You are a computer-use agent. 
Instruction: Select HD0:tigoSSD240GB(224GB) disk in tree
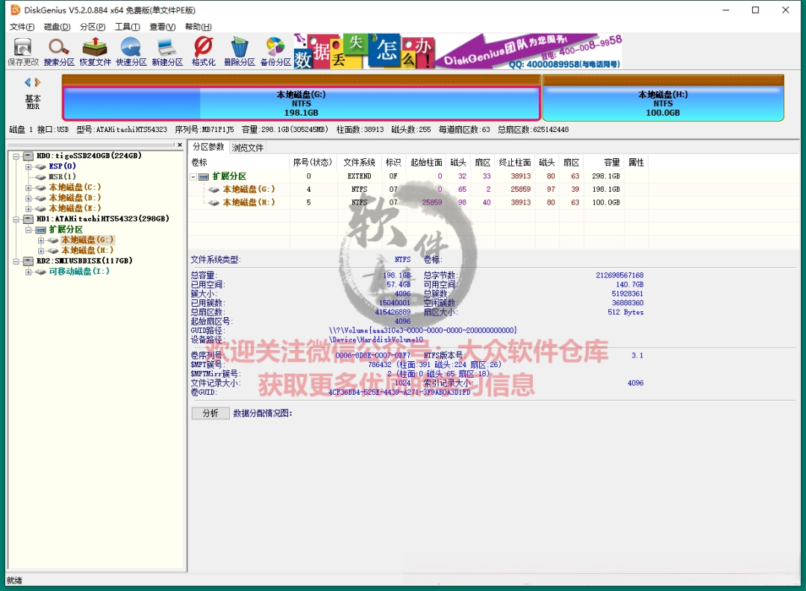(89, 156)
